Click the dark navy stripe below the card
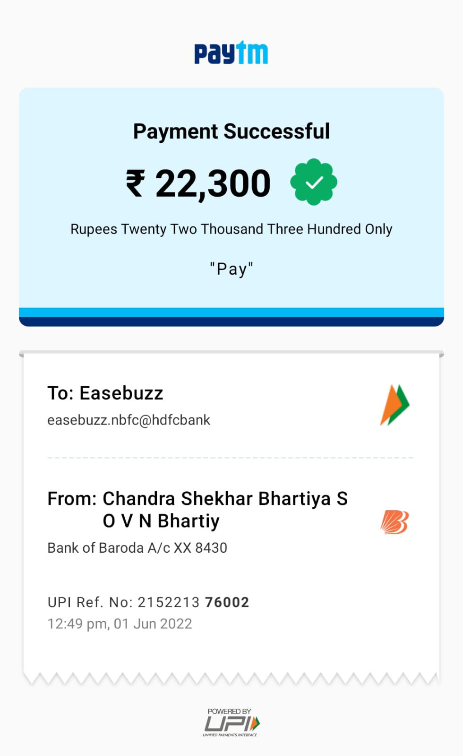Screen dimensions: 463x756 pos(231,322)
